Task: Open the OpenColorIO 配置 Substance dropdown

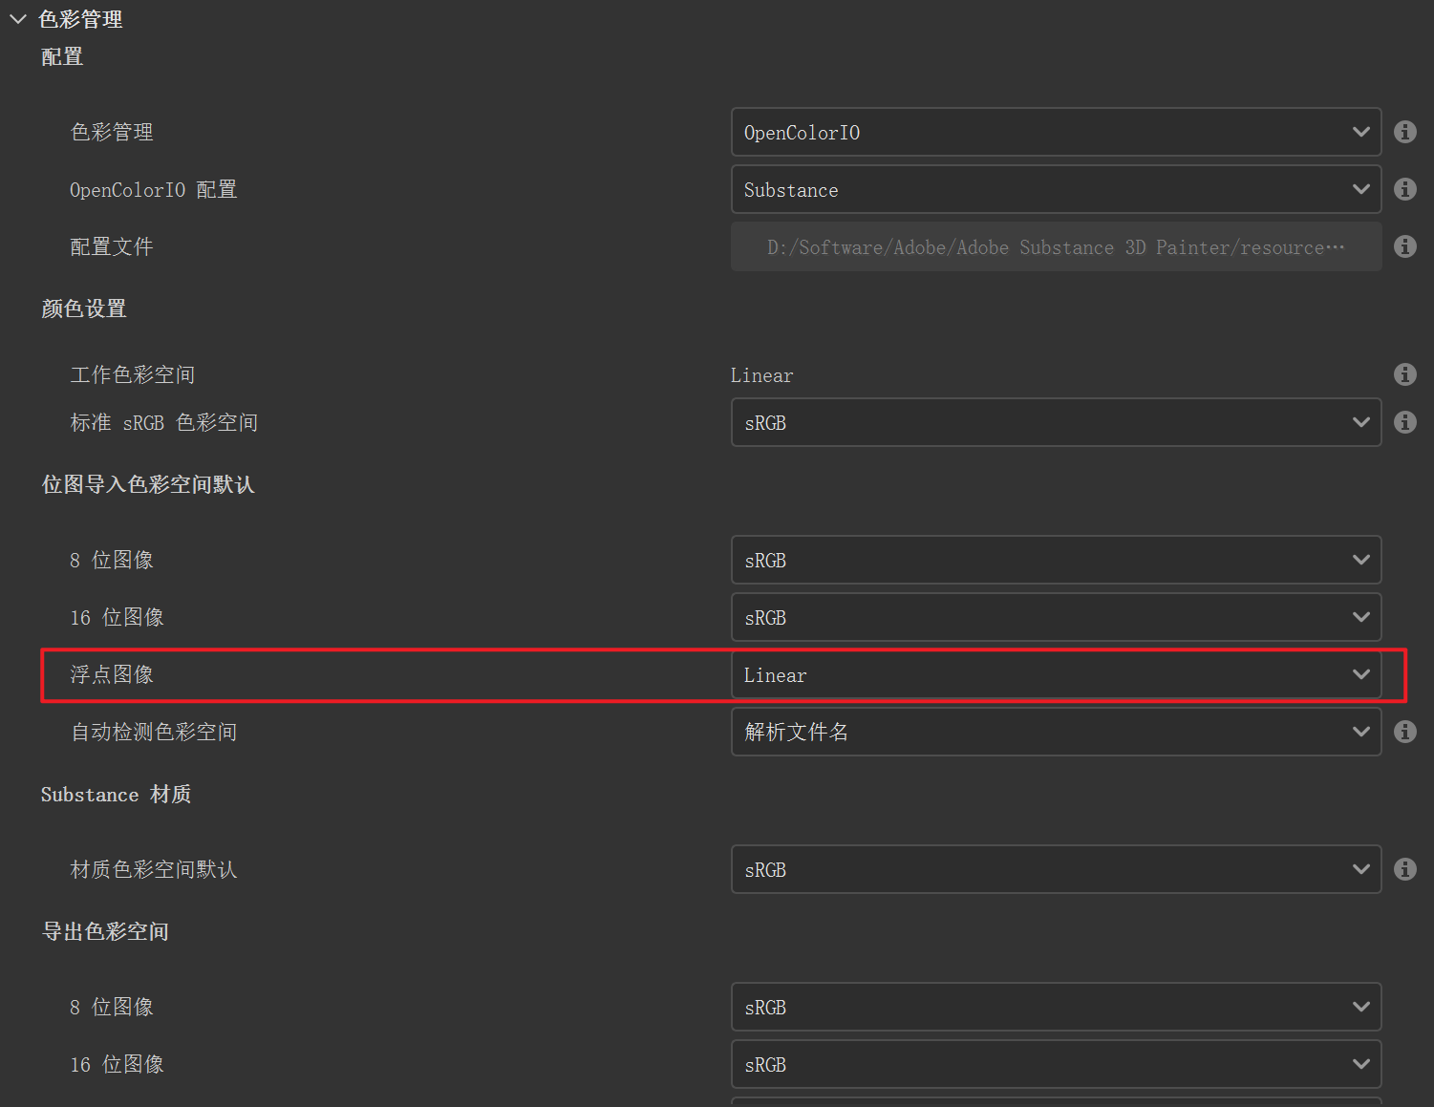Action: (1056, 189)
